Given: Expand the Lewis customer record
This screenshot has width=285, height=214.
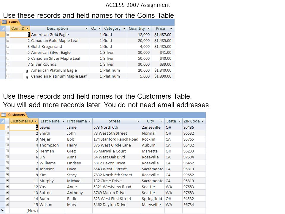Looking at the screenshot, I should click(x=7, y=127).
